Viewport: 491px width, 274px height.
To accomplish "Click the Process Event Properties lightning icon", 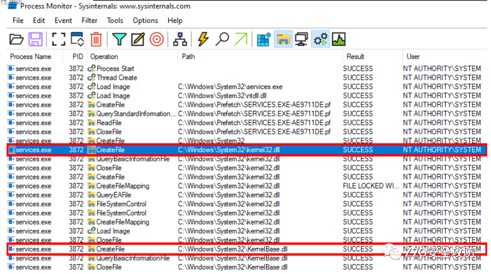I will click(203, 39).
